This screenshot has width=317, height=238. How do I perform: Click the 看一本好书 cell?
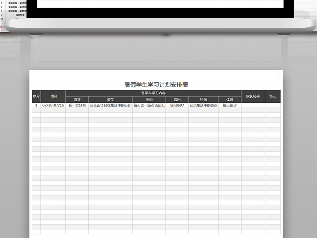point(77,106)
